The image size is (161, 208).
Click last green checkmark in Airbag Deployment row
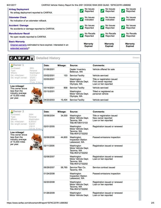(123, 11)
